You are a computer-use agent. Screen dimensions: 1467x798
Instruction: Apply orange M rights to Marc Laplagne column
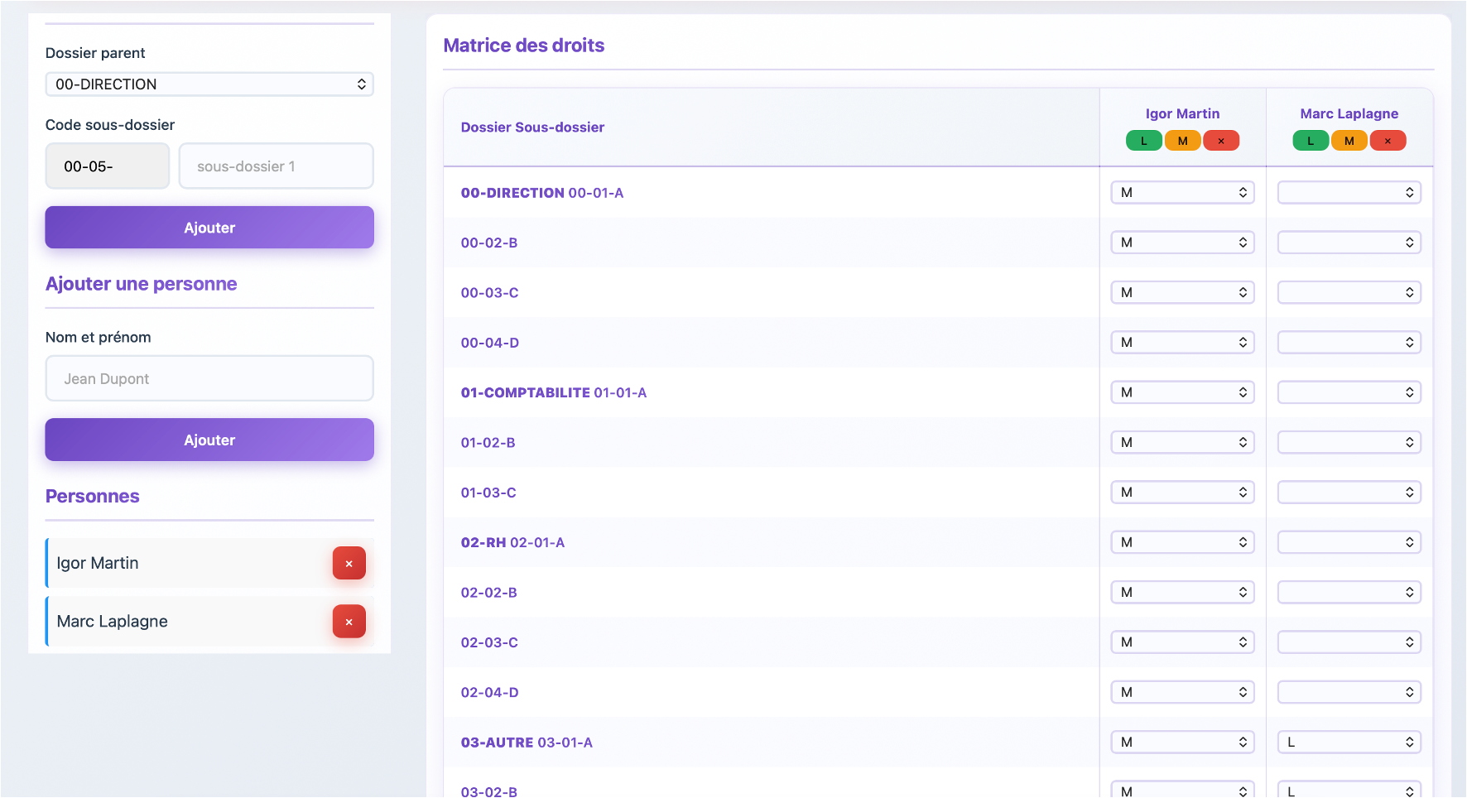click(x=1349, y=141)
